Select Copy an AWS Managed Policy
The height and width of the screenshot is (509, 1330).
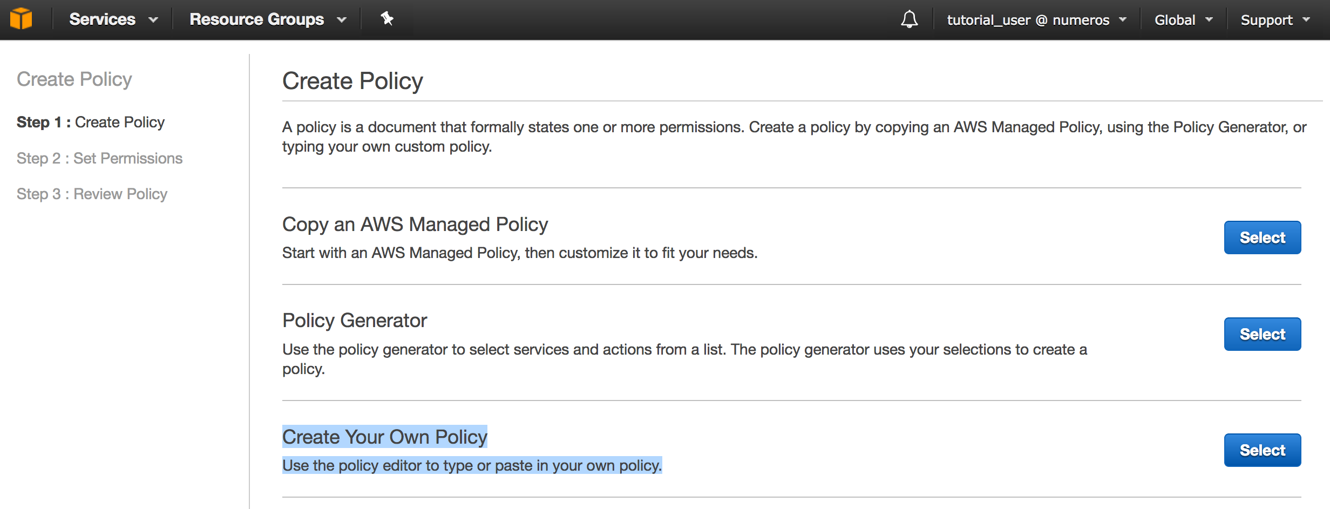pyautogui.click(x=1262, y=237)
